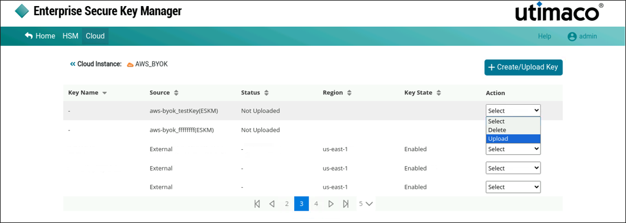Open the Help link
The width and height of the screenshot is (626, 223).
click(x=545, y=37)
